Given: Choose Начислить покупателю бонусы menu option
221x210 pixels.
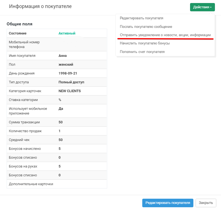Looking at the screenshot, I should pyautogui.click(x=145, y=43).
